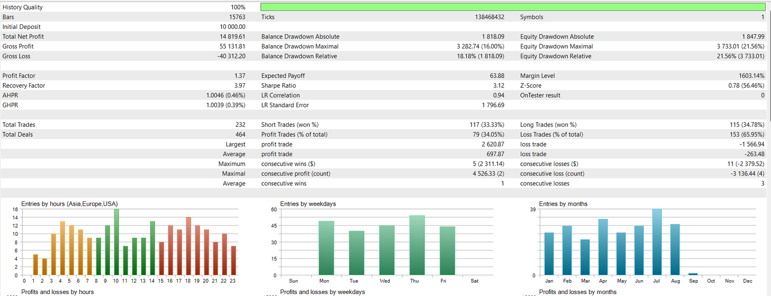Select average loss trade value -263.48
Viewport: 771px width, 296px height.
pyautogui.click(x=755, y=154)
